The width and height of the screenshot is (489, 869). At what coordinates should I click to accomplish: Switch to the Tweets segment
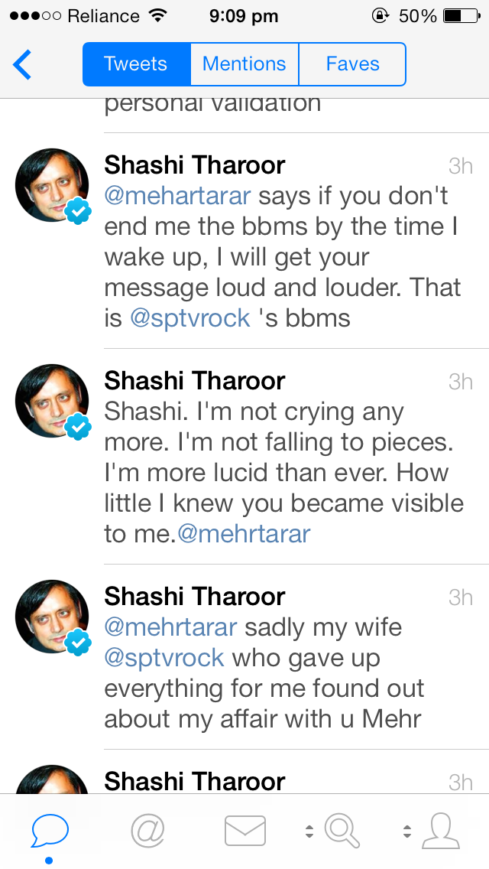[x=136, y=64]
